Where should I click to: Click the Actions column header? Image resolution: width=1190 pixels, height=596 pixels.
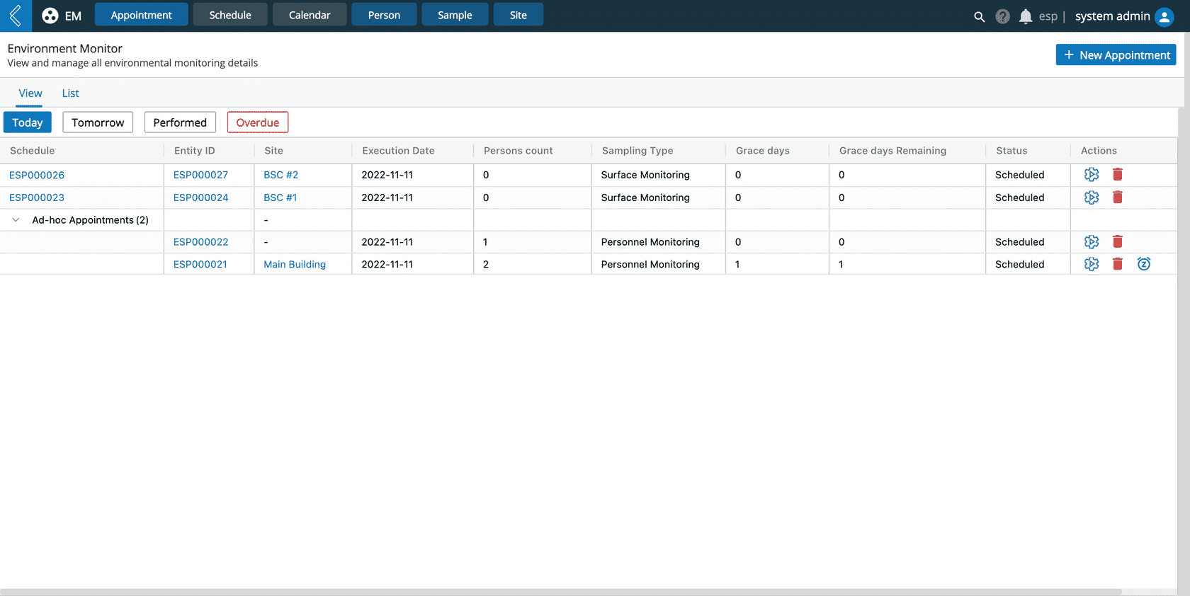1099,151
